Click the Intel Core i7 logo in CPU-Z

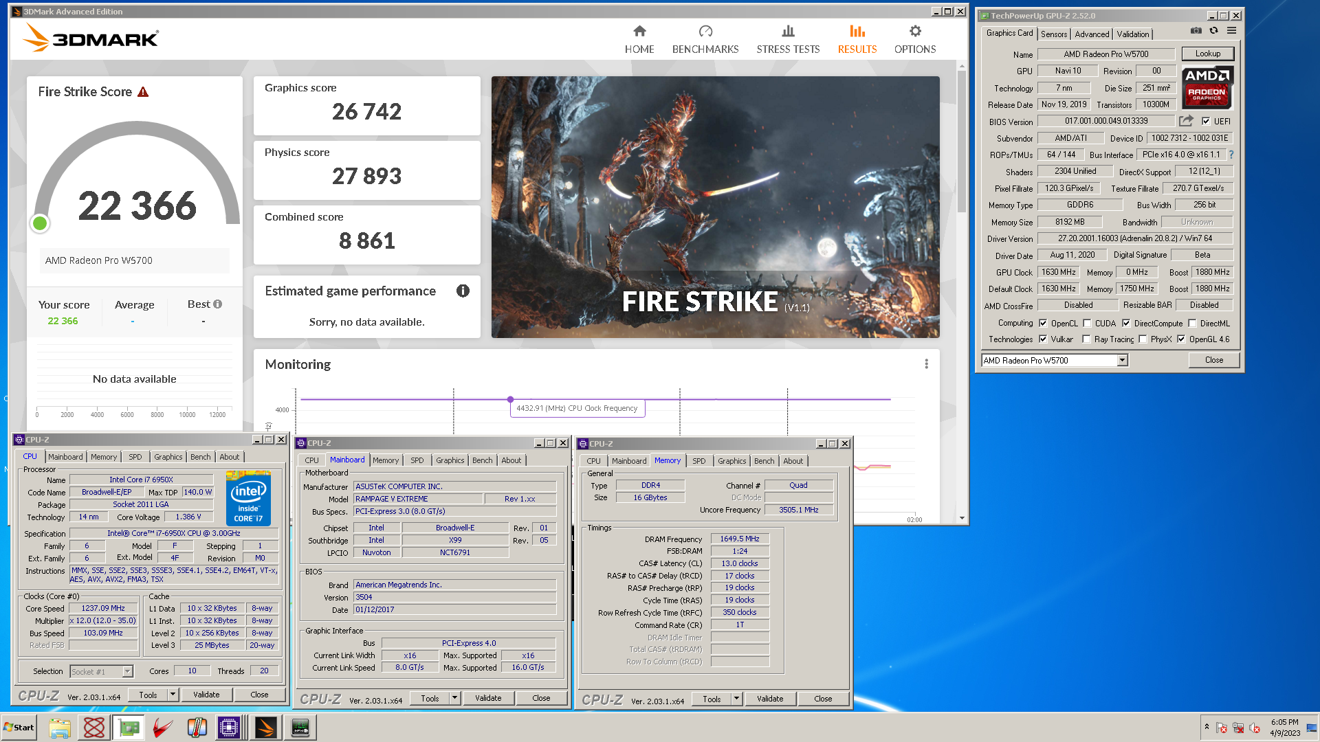248,498
